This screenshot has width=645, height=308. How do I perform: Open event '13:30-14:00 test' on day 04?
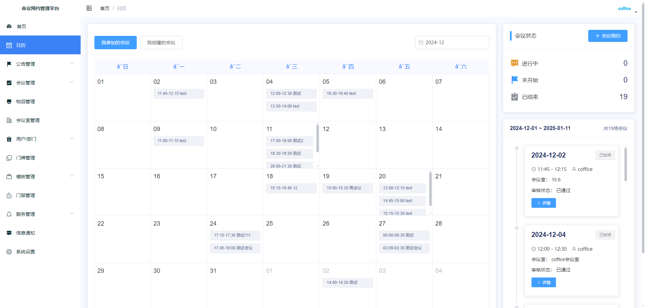point(291,106)
